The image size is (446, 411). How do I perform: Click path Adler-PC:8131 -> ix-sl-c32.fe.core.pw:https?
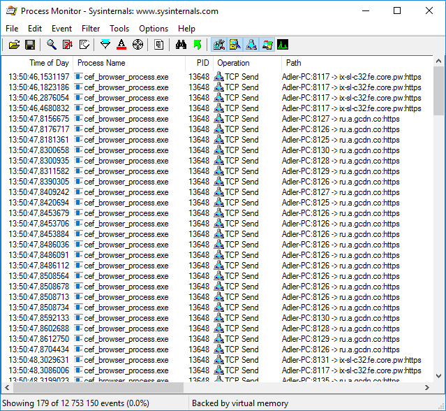pos(351,360)
